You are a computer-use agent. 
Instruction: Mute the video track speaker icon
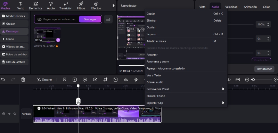point(15,114)
